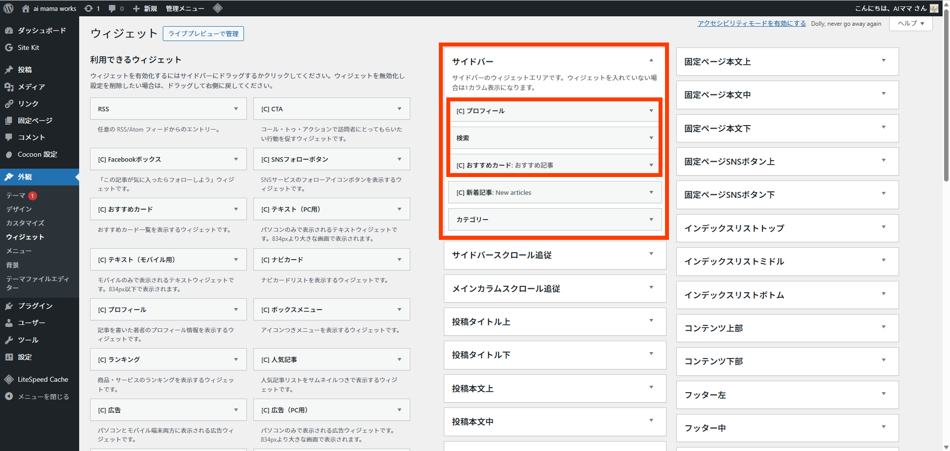Click the WordPress logo in the admin bar
Image resolution: width=950 pixels, height=451 pixels.
click(x=8, y=8)
